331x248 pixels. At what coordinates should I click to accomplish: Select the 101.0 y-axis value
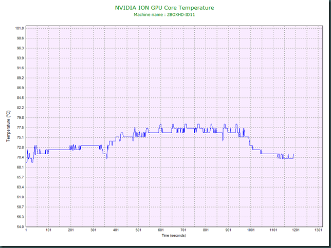[20, 28]
